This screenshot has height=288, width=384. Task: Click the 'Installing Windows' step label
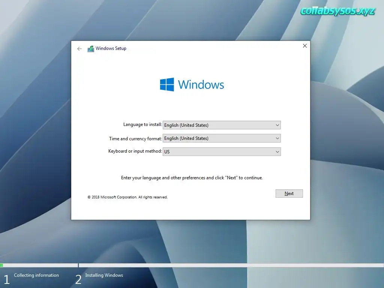click(x=104, y=275)
